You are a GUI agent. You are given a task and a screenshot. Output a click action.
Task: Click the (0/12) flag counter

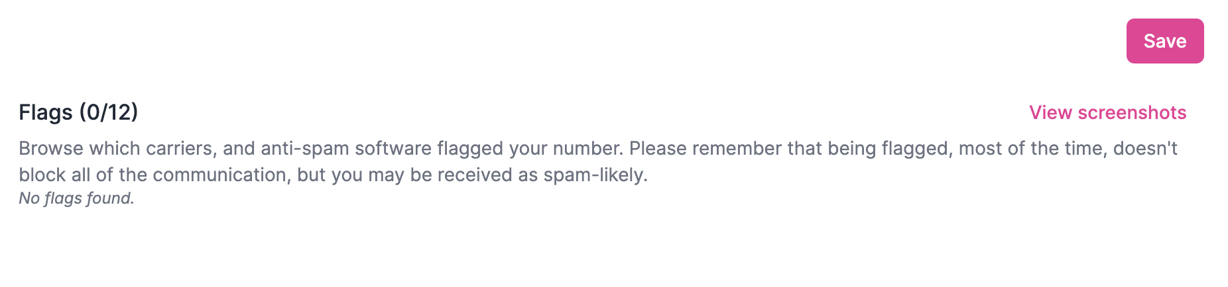click(108, 112)
